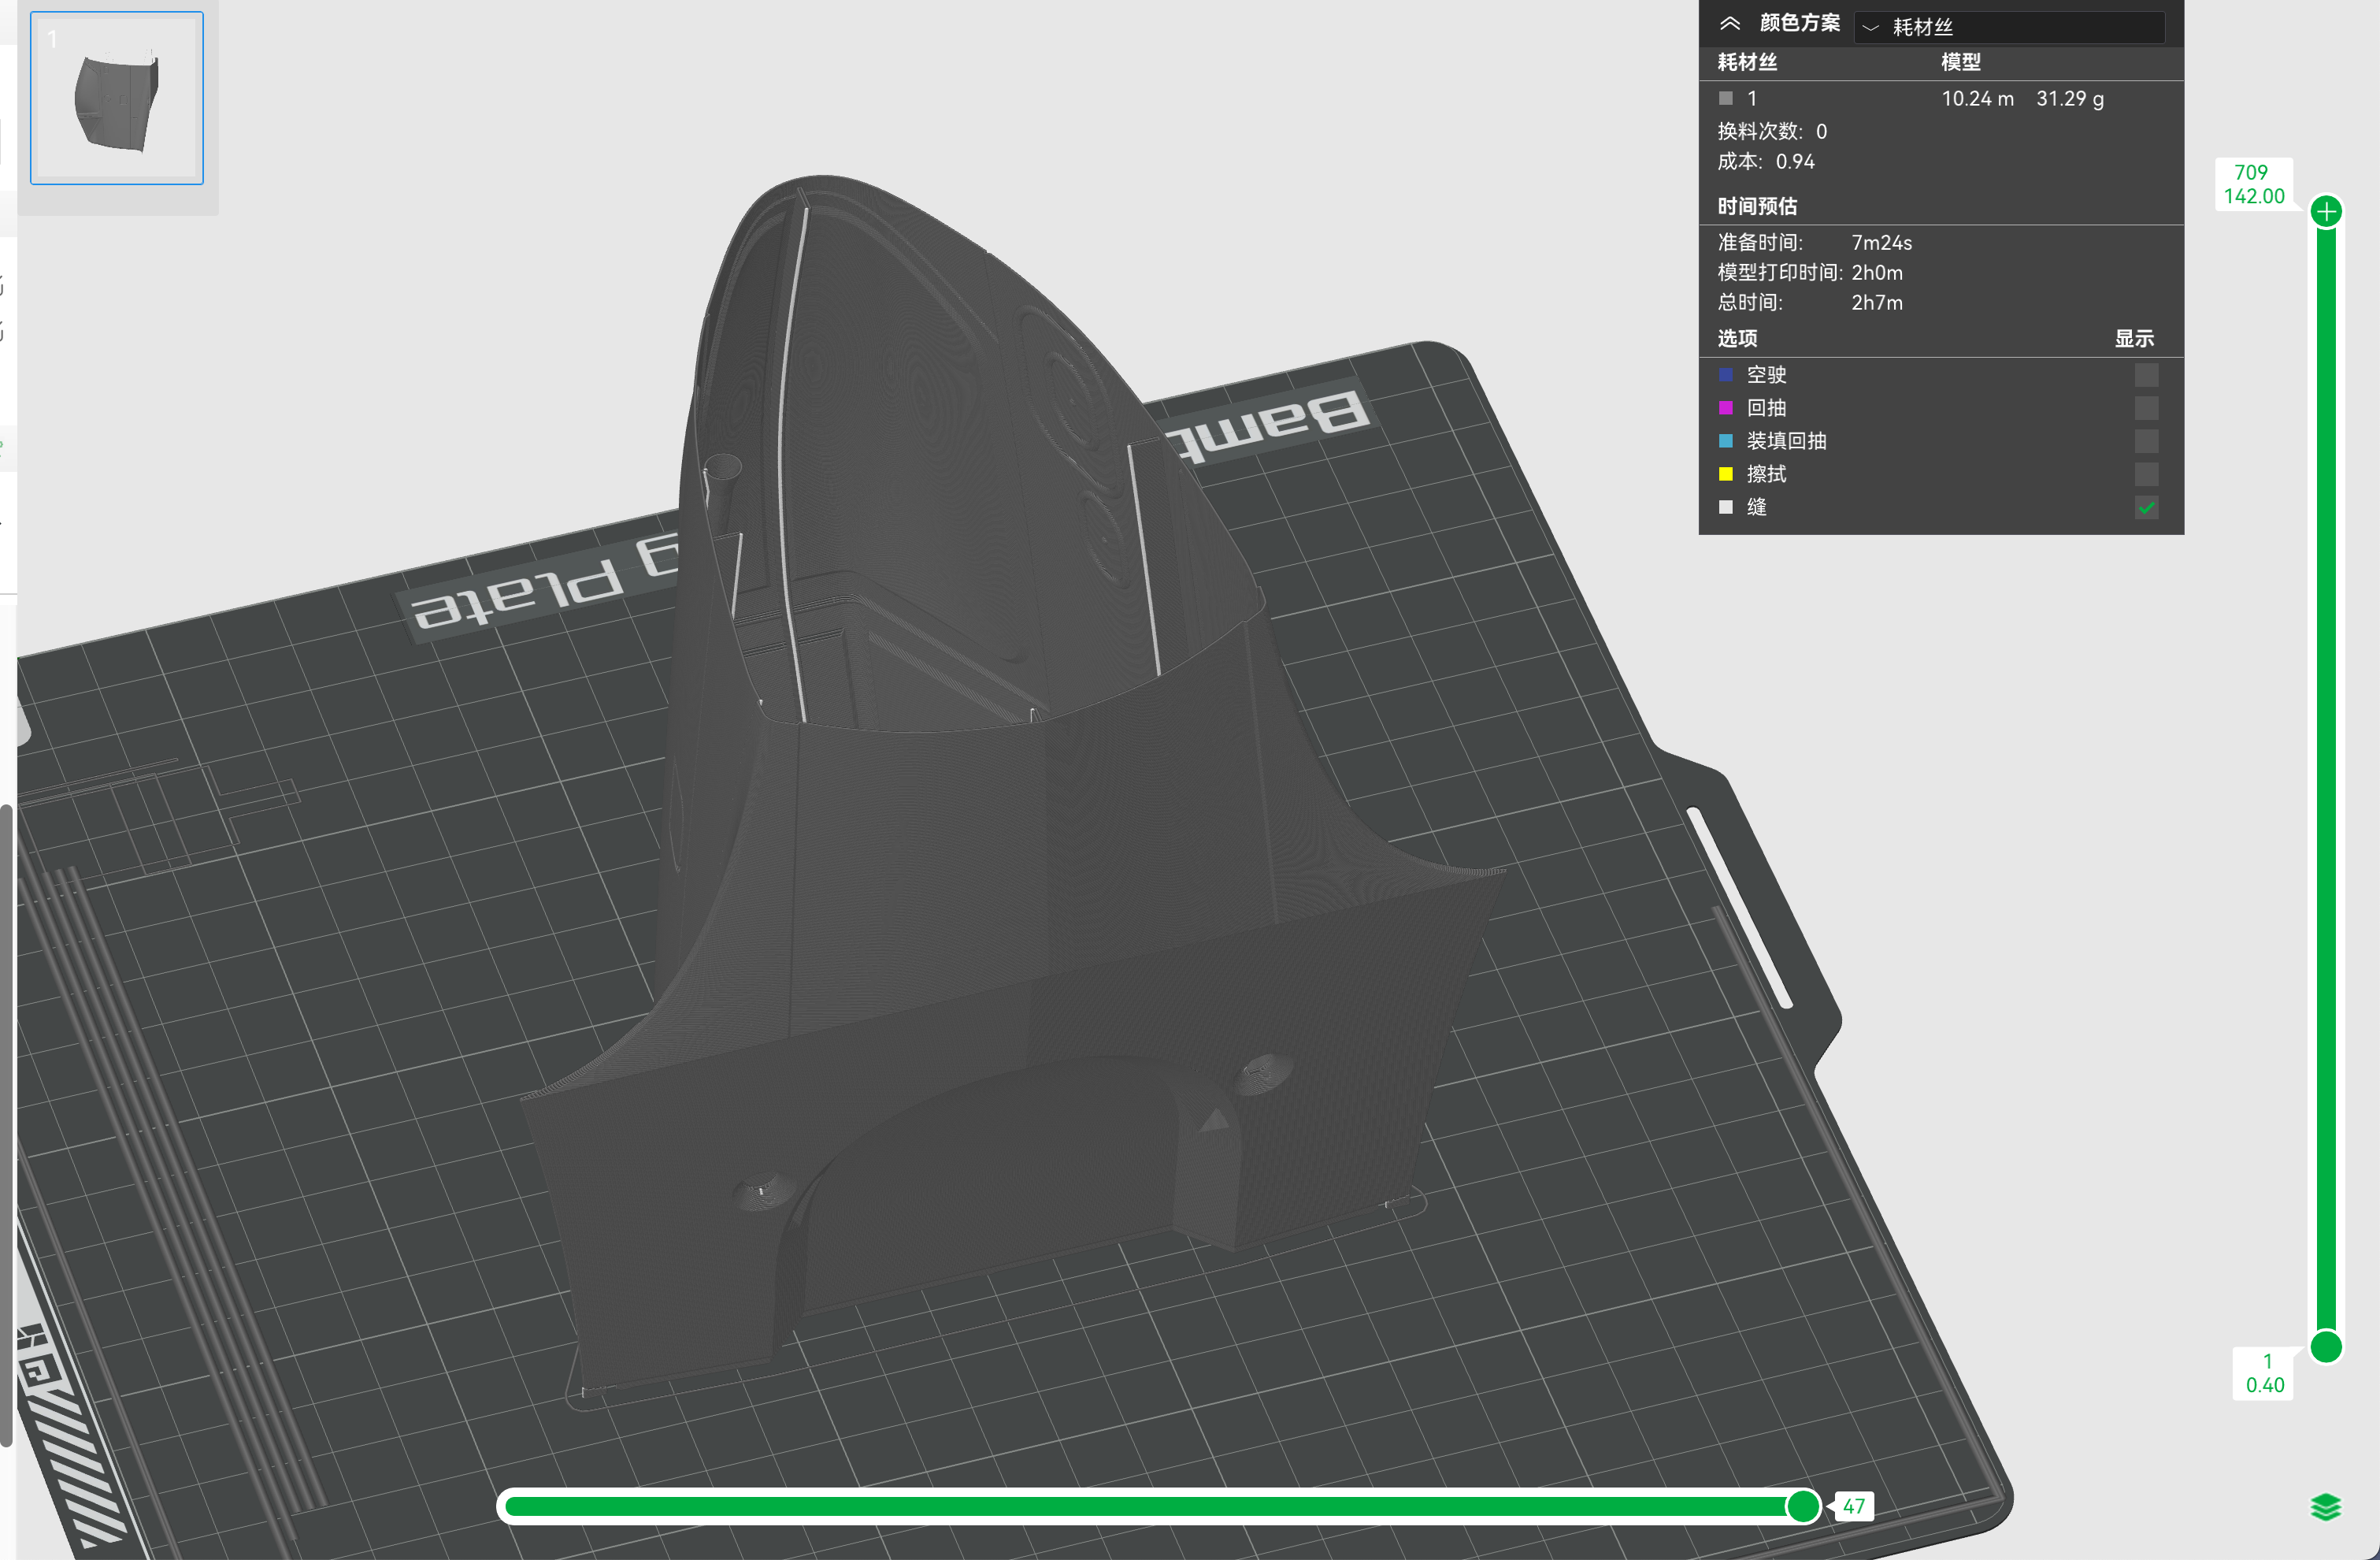Click the 709 layer number label
Screen dimensions: 2380x1560
(x=2252, y=173)
